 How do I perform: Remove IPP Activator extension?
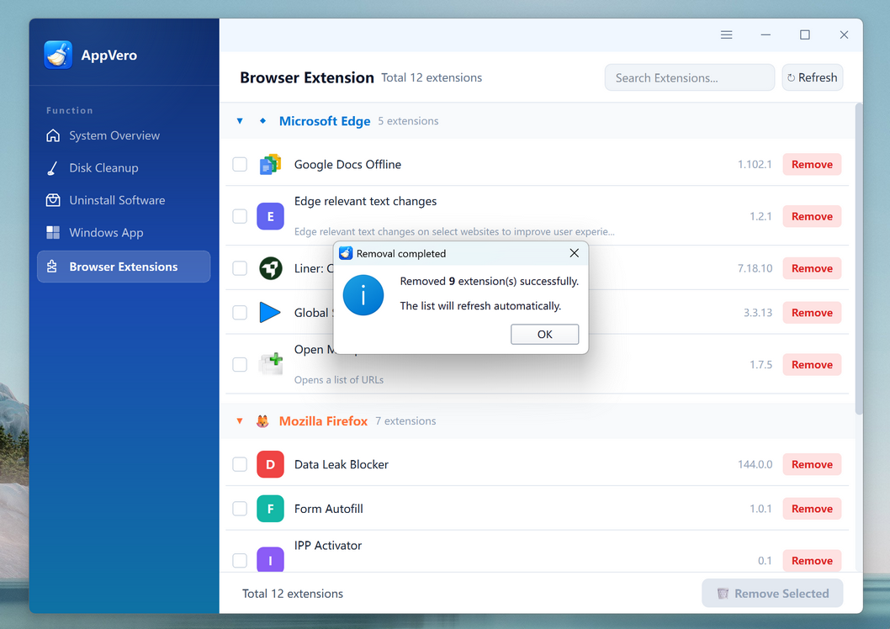(813, 560)
